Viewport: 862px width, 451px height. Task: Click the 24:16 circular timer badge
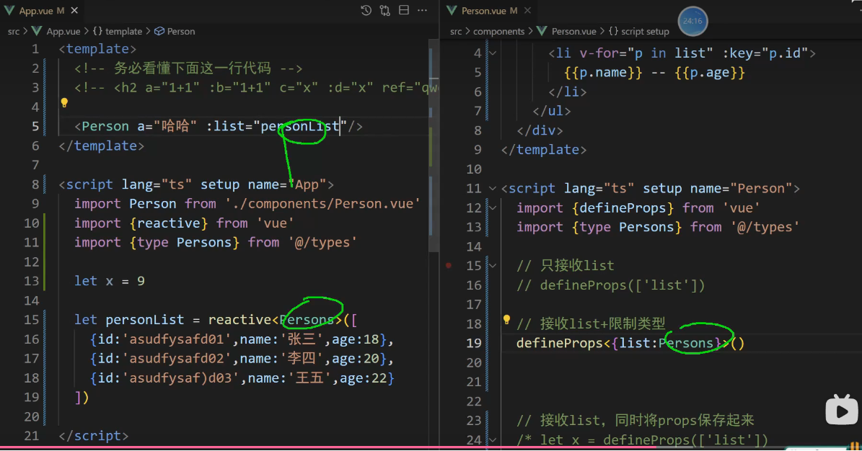coord(692,21)
